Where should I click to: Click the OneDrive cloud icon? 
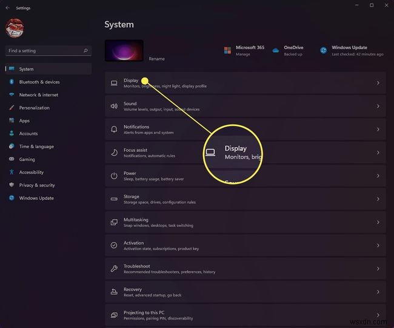point(276,50)
